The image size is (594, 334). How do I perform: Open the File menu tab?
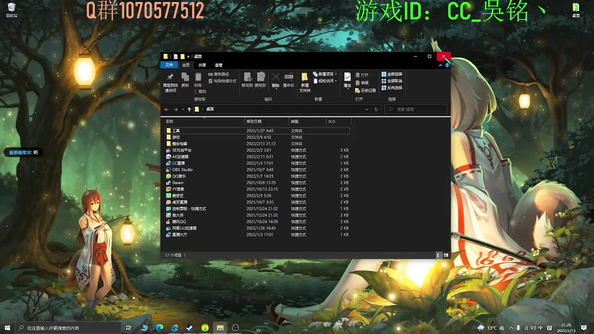tap(169, 65)
